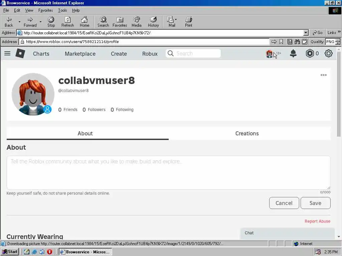Click the Robux hexagon balance icon
Viewport: 342px width, 256px height.
pyautogui.click(x=310, y=53)
